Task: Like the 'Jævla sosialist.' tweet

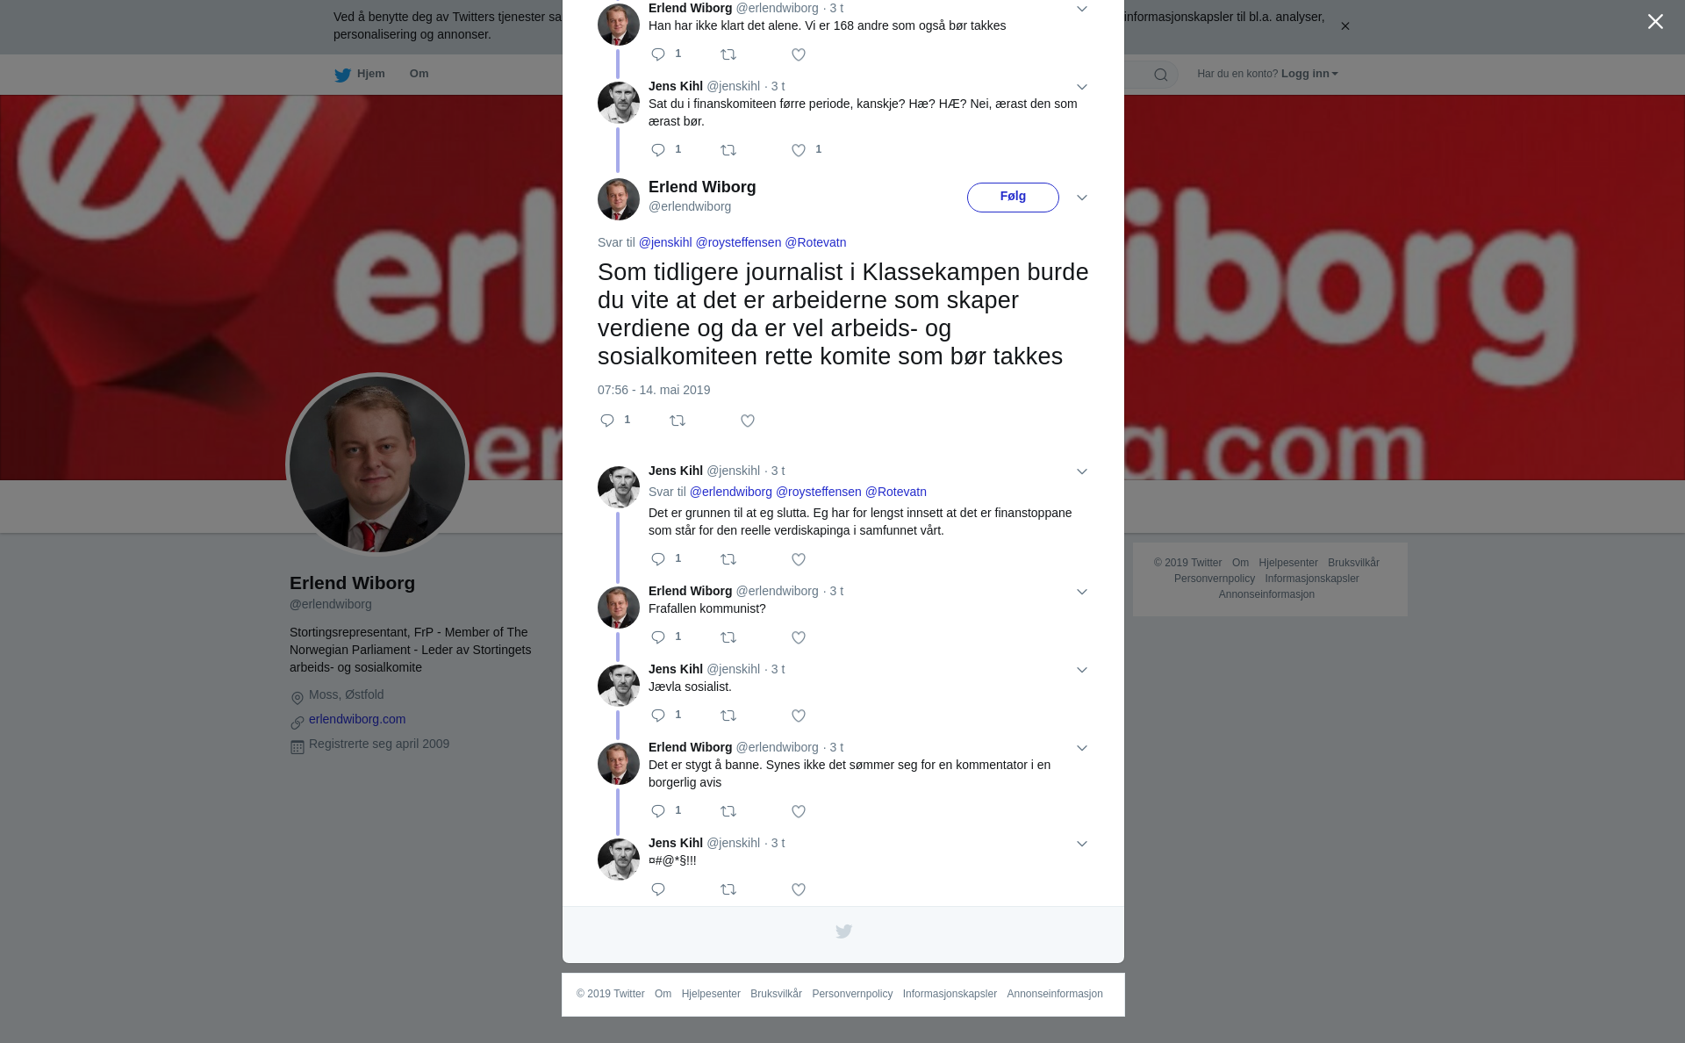Action: point(799,716)
